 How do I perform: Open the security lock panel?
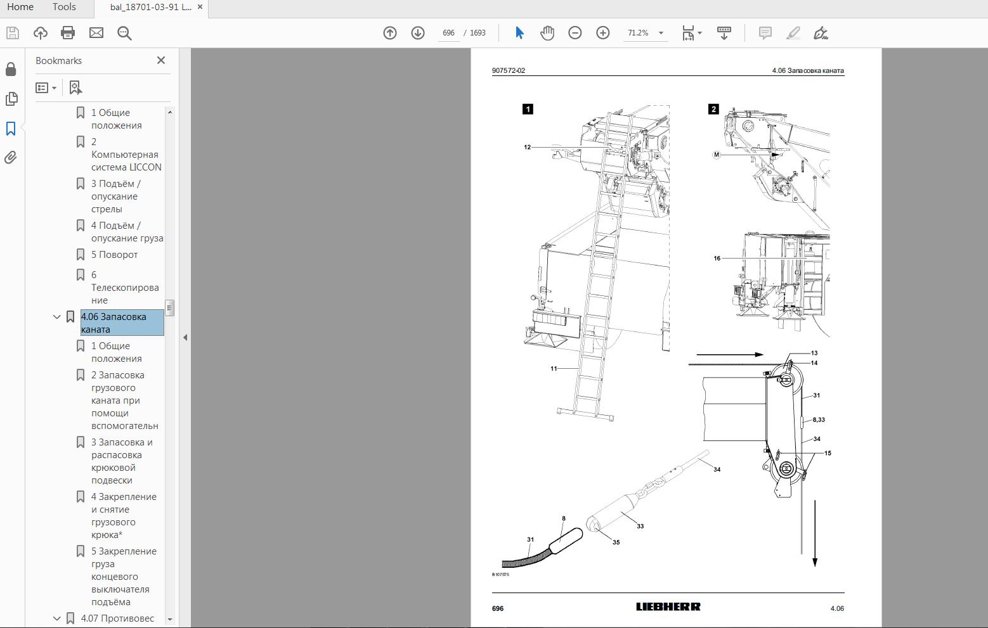pyautogui.click(x=11, y=69)
